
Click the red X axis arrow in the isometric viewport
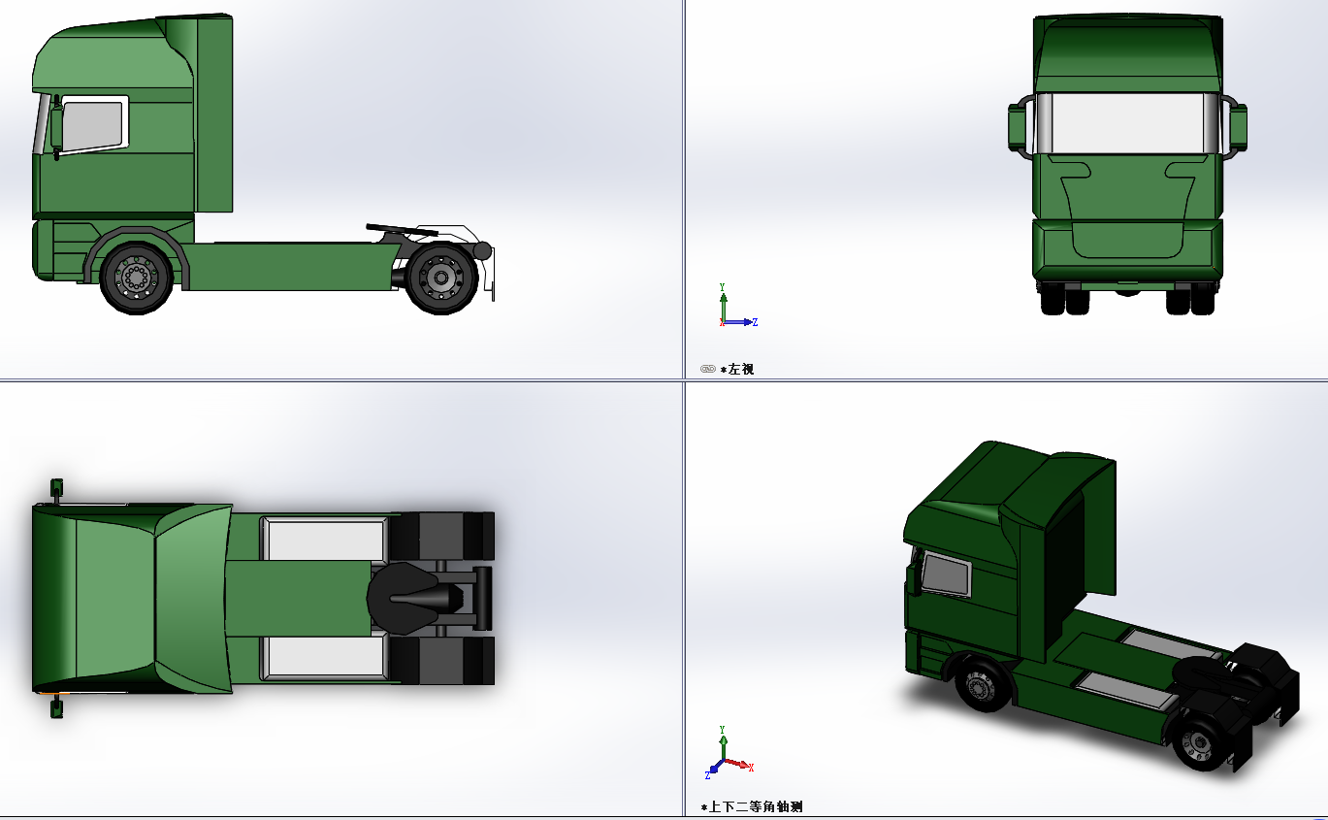[x=738, y=765]
